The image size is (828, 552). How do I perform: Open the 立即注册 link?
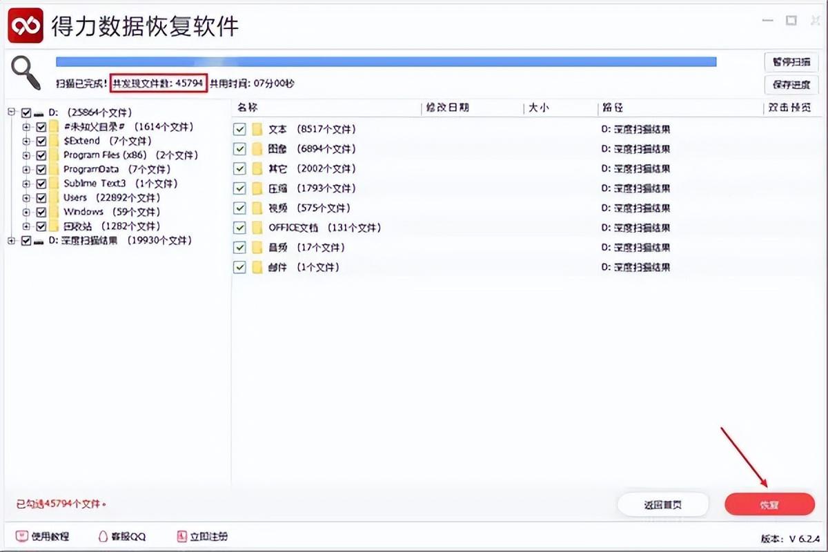click(x=209, y=536)
